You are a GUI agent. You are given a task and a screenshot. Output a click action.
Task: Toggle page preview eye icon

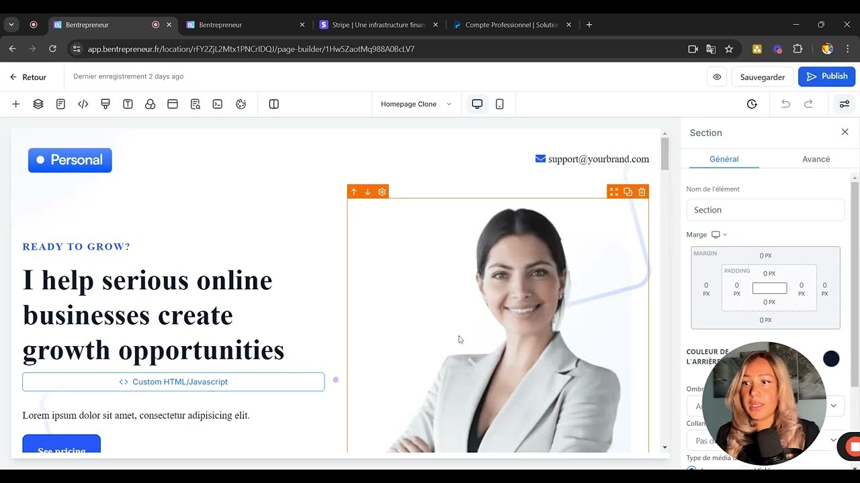[x=717, y=76]
